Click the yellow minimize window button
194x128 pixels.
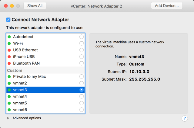click(x=12, y=6)
